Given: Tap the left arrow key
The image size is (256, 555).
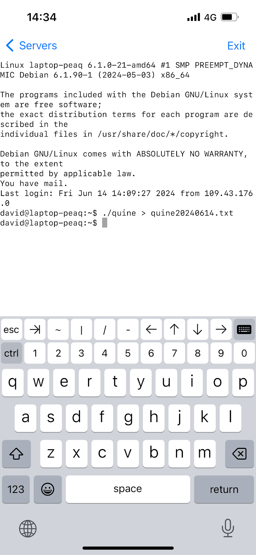Looking at the screenshot, I should 151,329.
